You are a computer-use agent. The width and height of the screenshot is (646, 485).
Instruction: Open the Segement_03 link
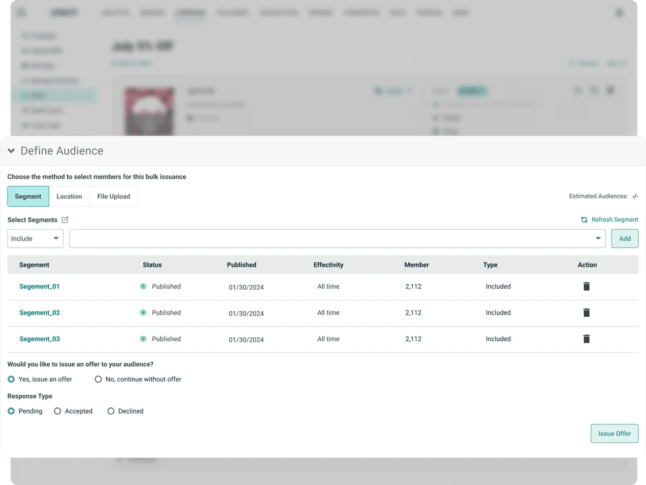(x=40, y=339)
